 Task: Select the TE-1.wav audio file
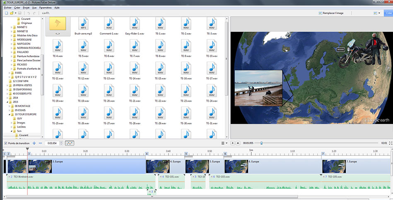point(160,26)
